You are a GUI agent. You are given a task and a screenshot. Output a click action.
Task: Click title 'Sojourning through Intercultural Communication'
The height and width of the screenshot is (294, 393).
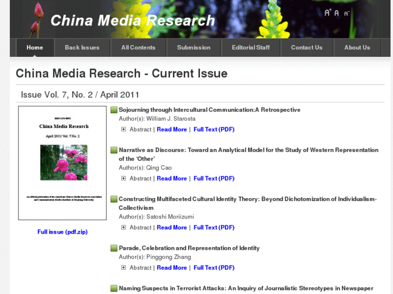(x=209, y=110)
